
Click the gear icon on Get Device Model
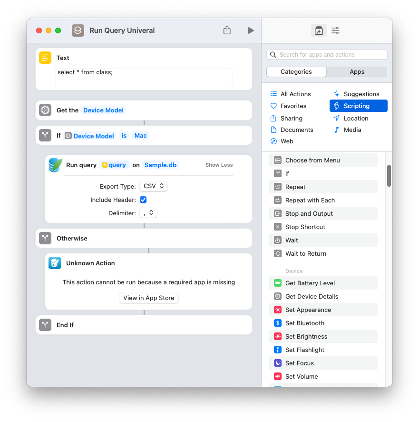45,110
